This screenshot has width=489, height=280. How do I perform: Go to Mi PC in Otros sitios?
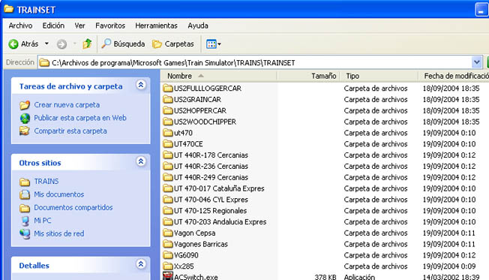tap(43, 221)
